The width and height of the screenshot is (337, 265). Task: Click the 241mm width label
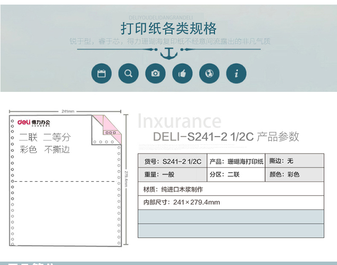click(x=68, y=111)
